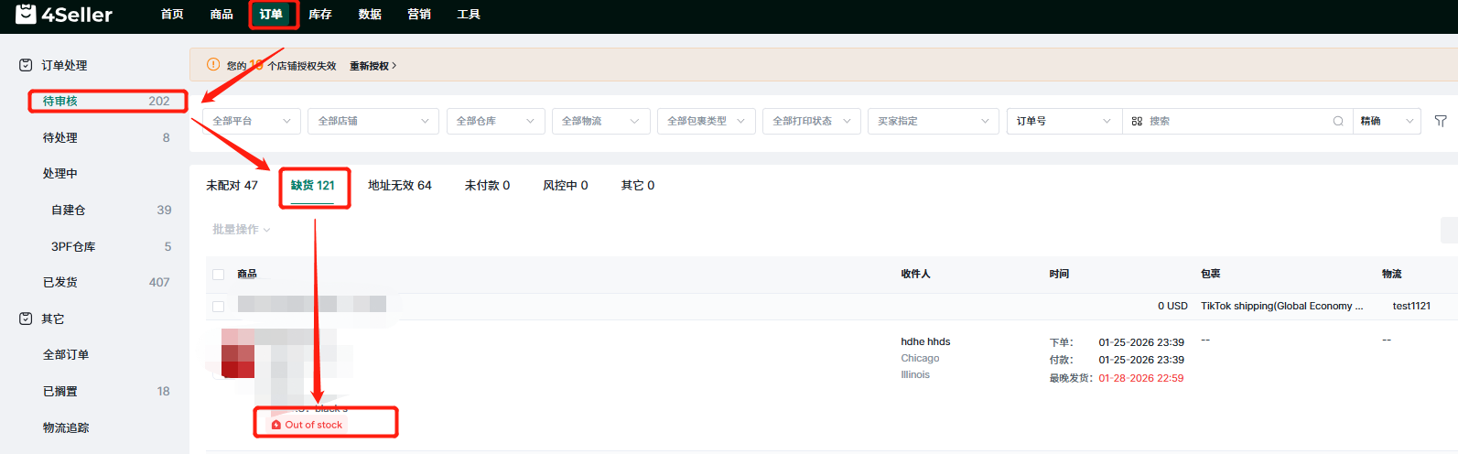Switch to the 地址无效 tab
The image size is (1458, 454).
(399, 185)
